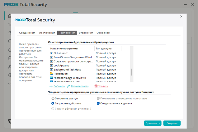The height and width of the screenshot is (132, 198).
Task: Open the Исключения tab
Action: (x=47, y=33)
